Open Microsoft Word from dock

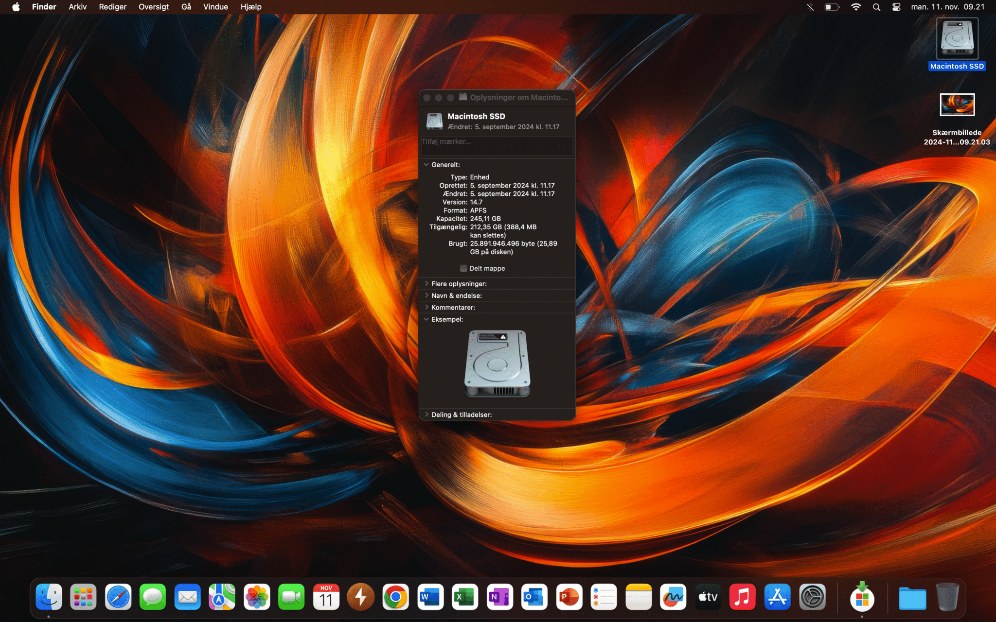[430, 597]
